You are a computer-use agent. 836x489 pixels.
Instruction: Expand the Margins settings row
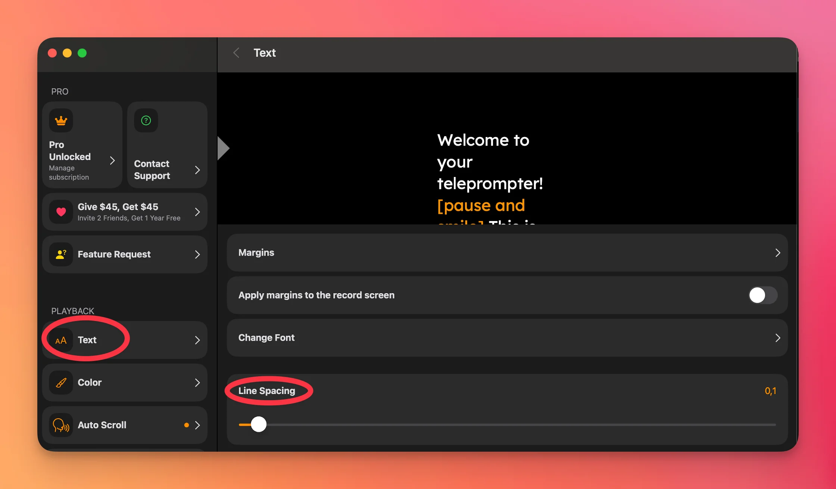point(507,253)
